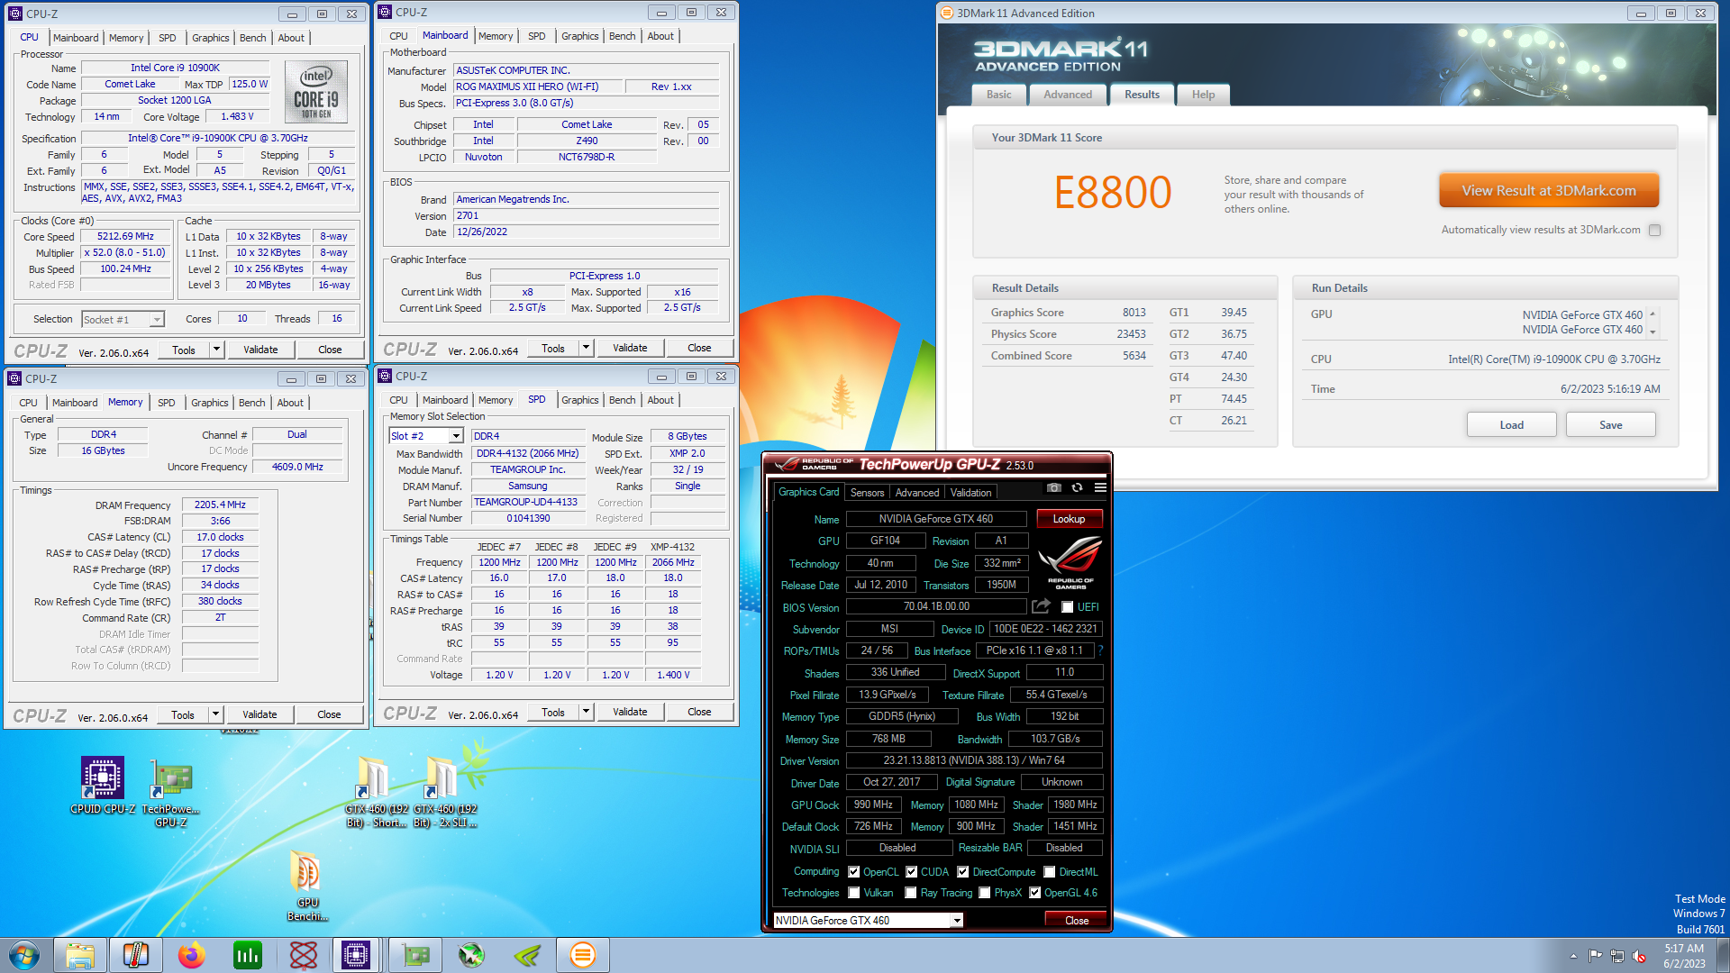Open the Socket #1 selection dropdown
The height and width of the screenshot is (973, 1730).
[x=157, y=320]
